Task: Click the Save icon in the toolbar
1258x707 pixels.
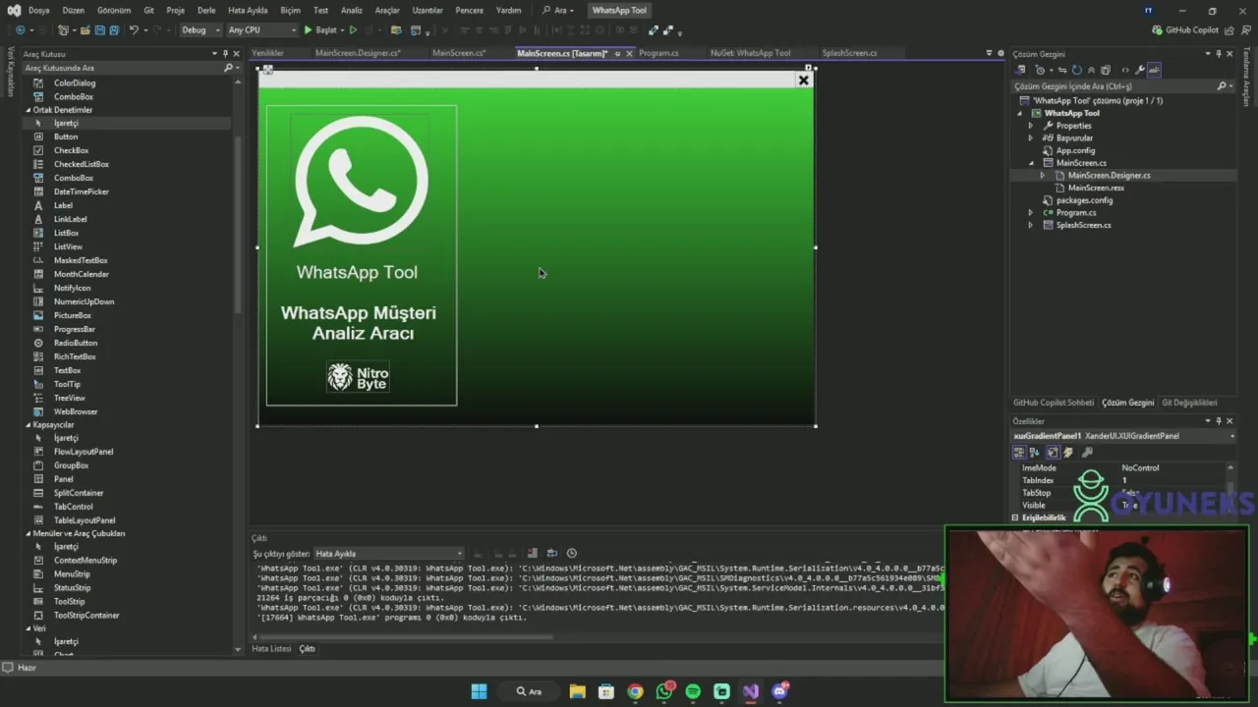Action: [100, 30]
